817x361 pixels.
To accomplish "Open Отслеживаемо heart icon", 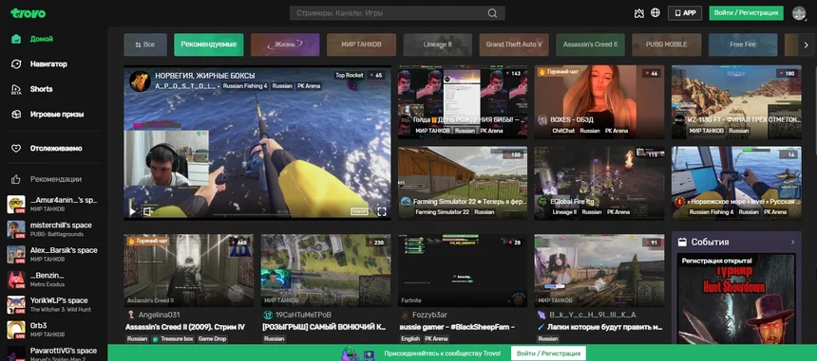I will point(16,149).
